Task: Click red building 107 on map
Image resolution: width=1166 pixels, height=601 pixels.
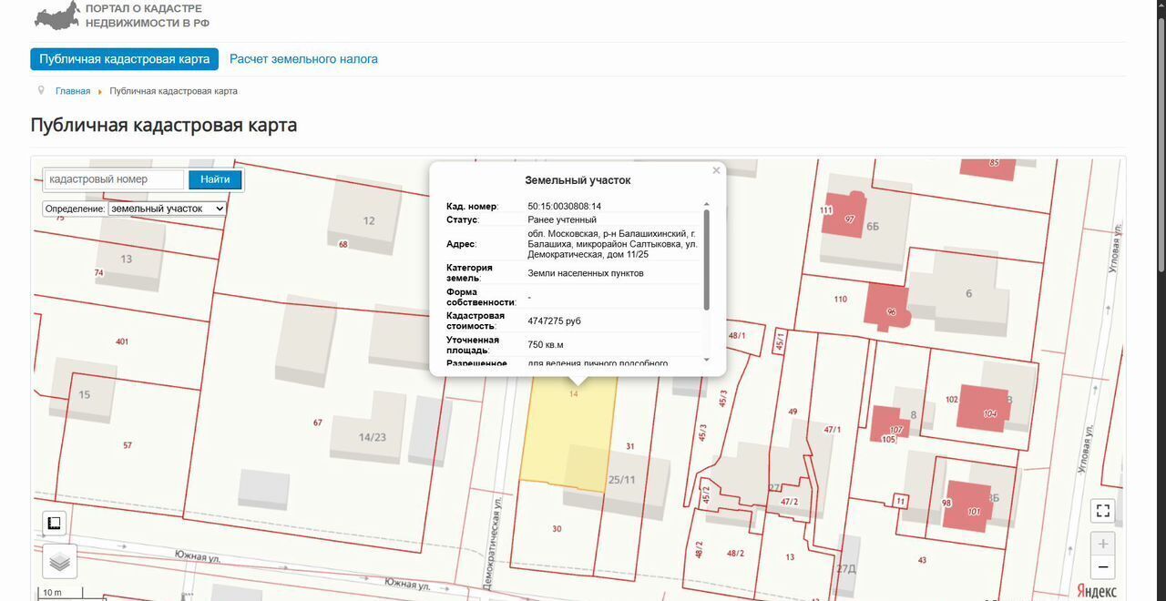Action: click(890, 424)
